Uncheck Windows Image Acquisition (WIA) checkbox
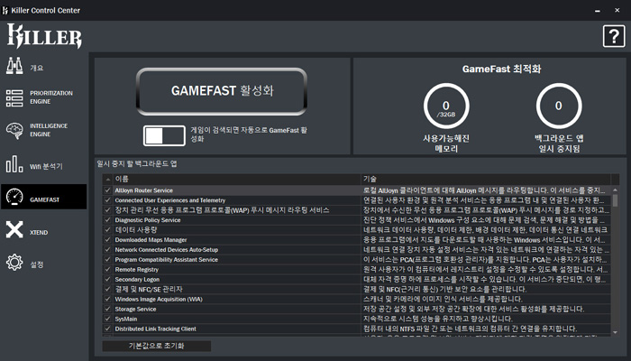631x361 pixels. pyautogui.click(x=107, y=299)
